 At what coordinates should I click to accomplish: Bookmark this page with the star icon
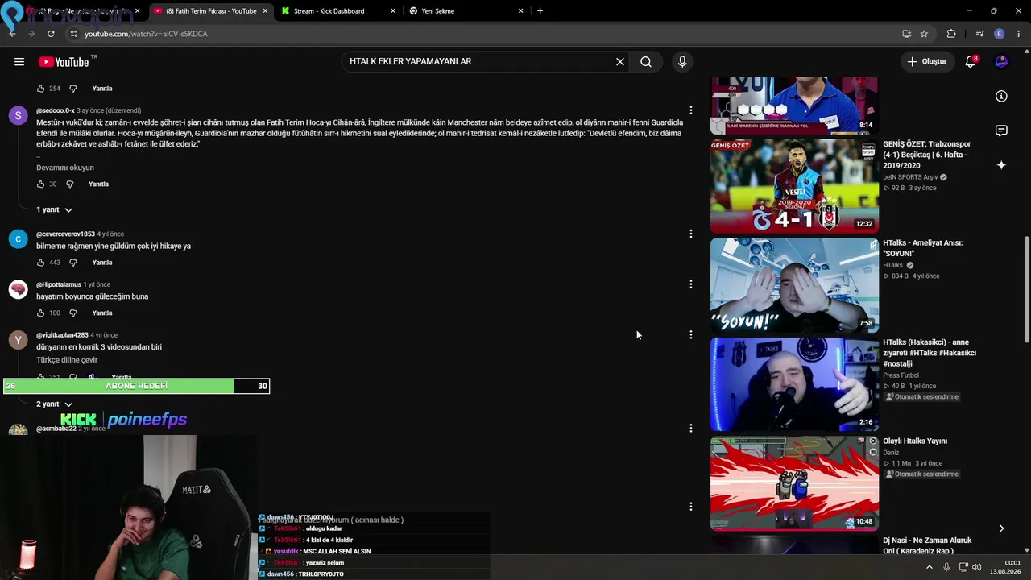(x=924, y=34)
